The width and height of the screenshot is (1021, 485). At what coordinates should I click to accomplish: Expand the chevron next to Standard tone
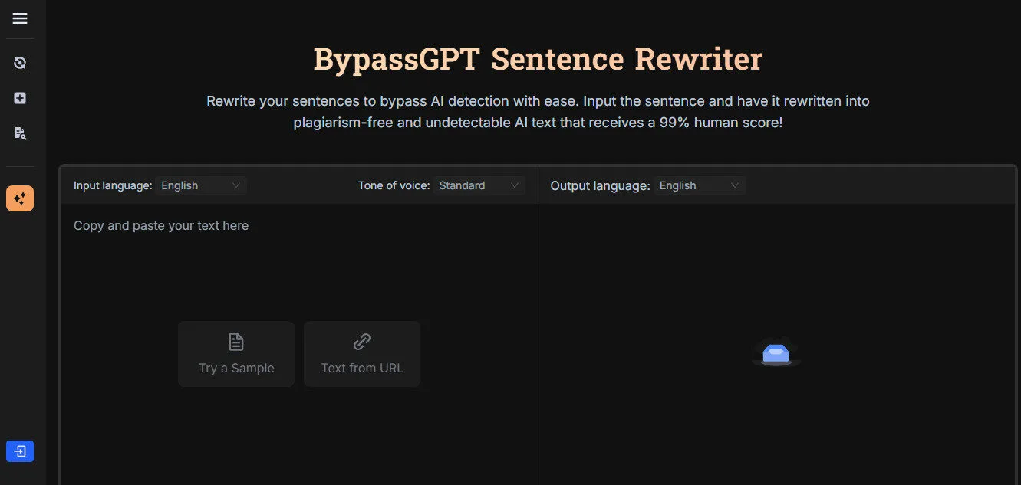click(x=516, y=185)
